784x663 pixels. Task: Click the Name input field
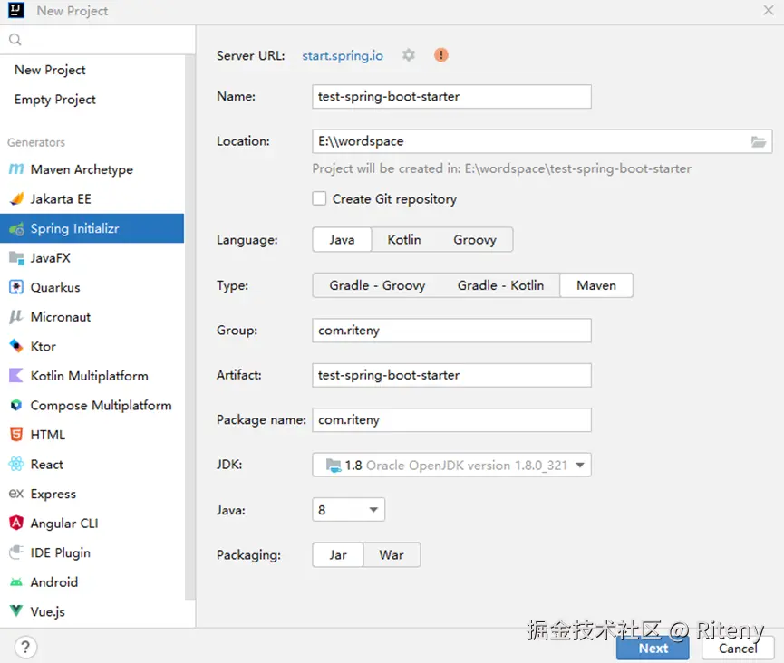(451, 96)
